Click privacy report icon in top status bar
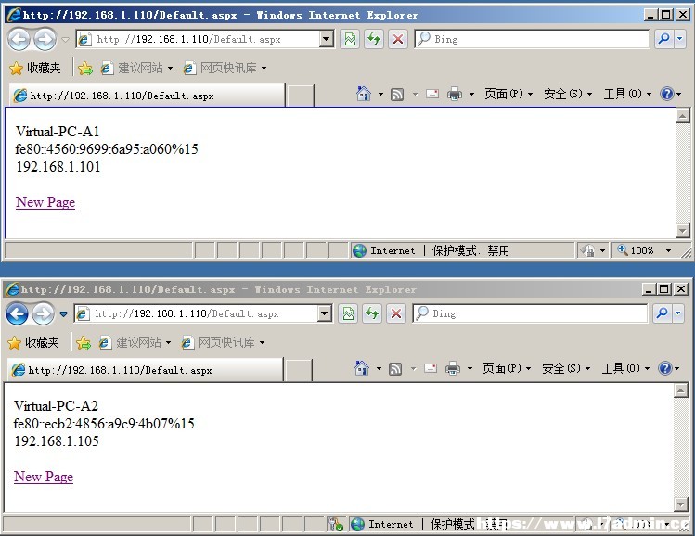Viewport: 695px width, 536px height. (587, 250)
